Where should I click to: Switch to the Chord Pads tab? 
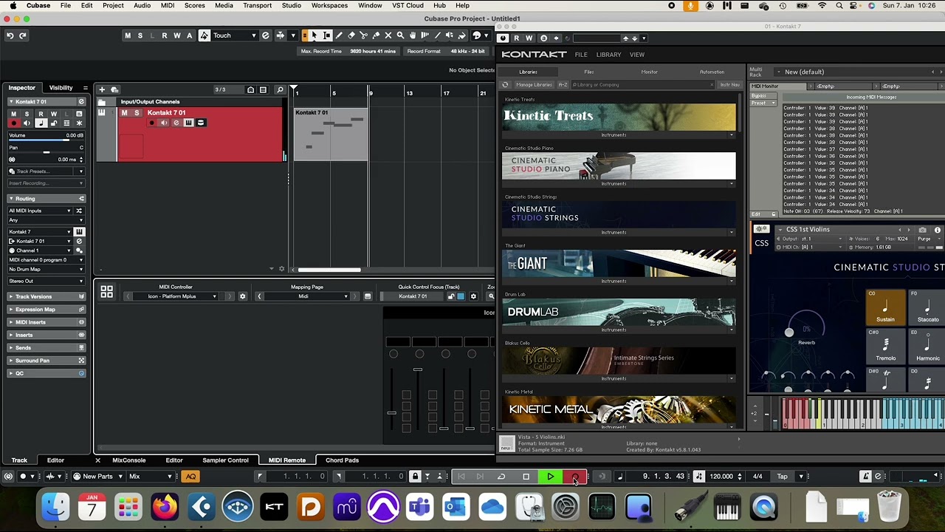coord(342,460)
